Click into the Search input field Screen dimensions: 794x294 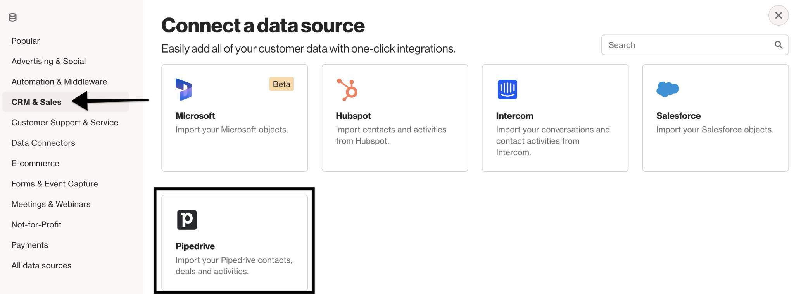coord(695,45)
